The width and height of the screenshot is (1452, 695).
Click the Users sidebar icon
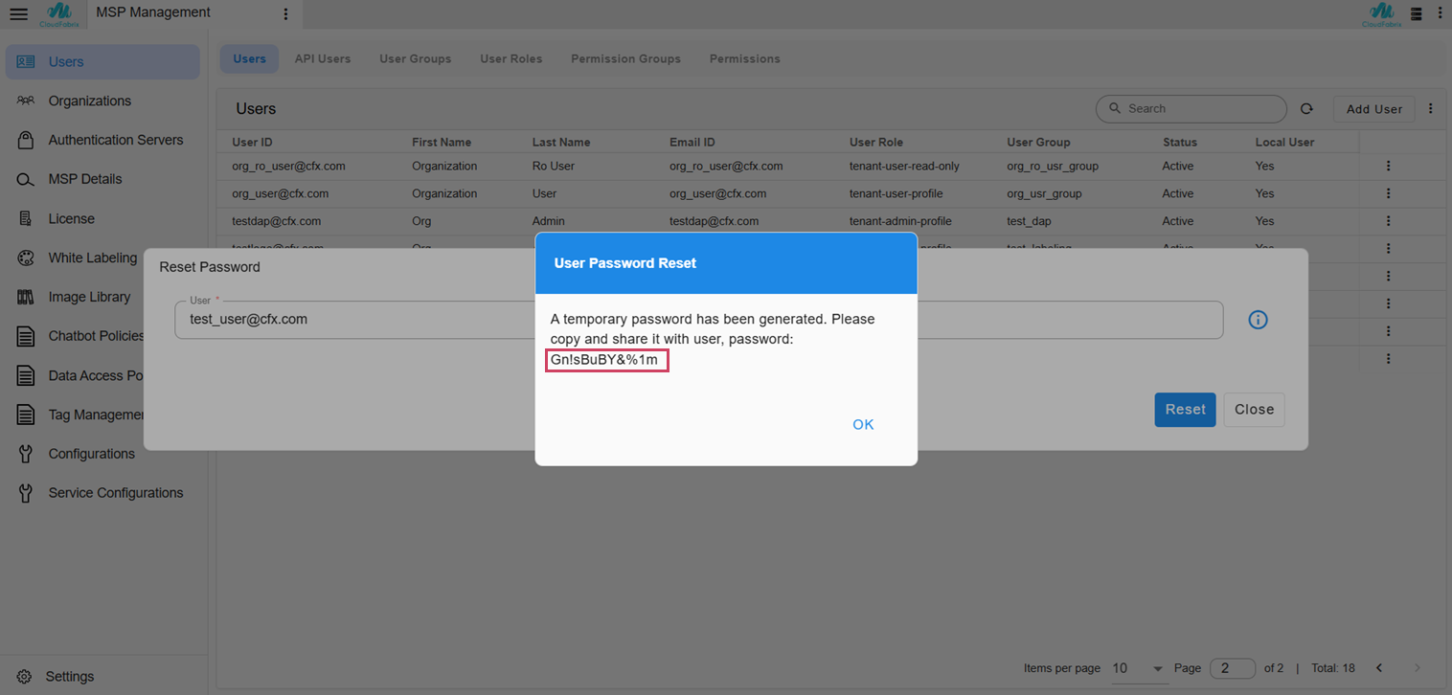pyautogui.click(x=26, y=61)
